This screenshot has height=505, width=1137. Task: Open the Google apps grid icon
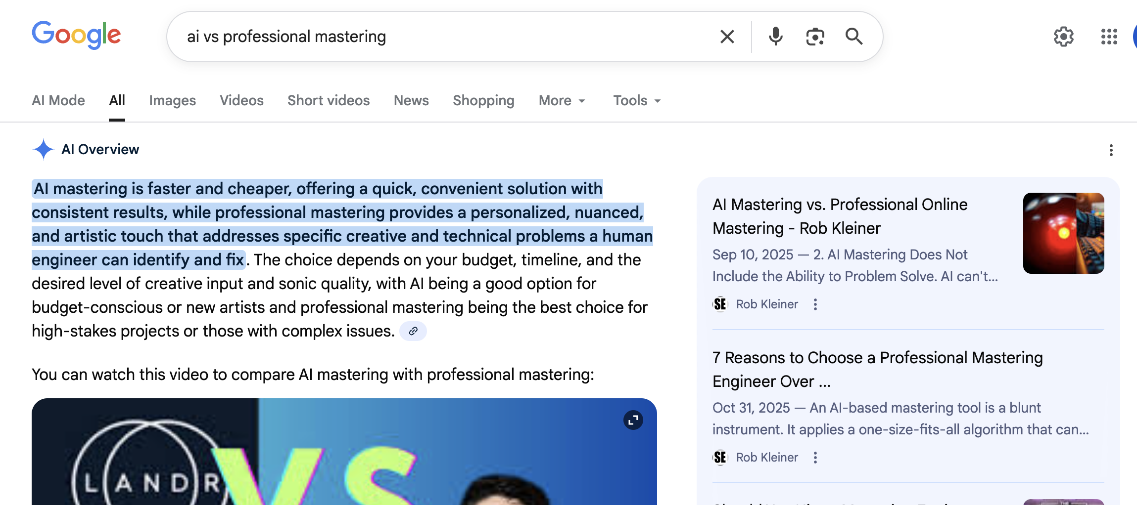(1109, 37)
